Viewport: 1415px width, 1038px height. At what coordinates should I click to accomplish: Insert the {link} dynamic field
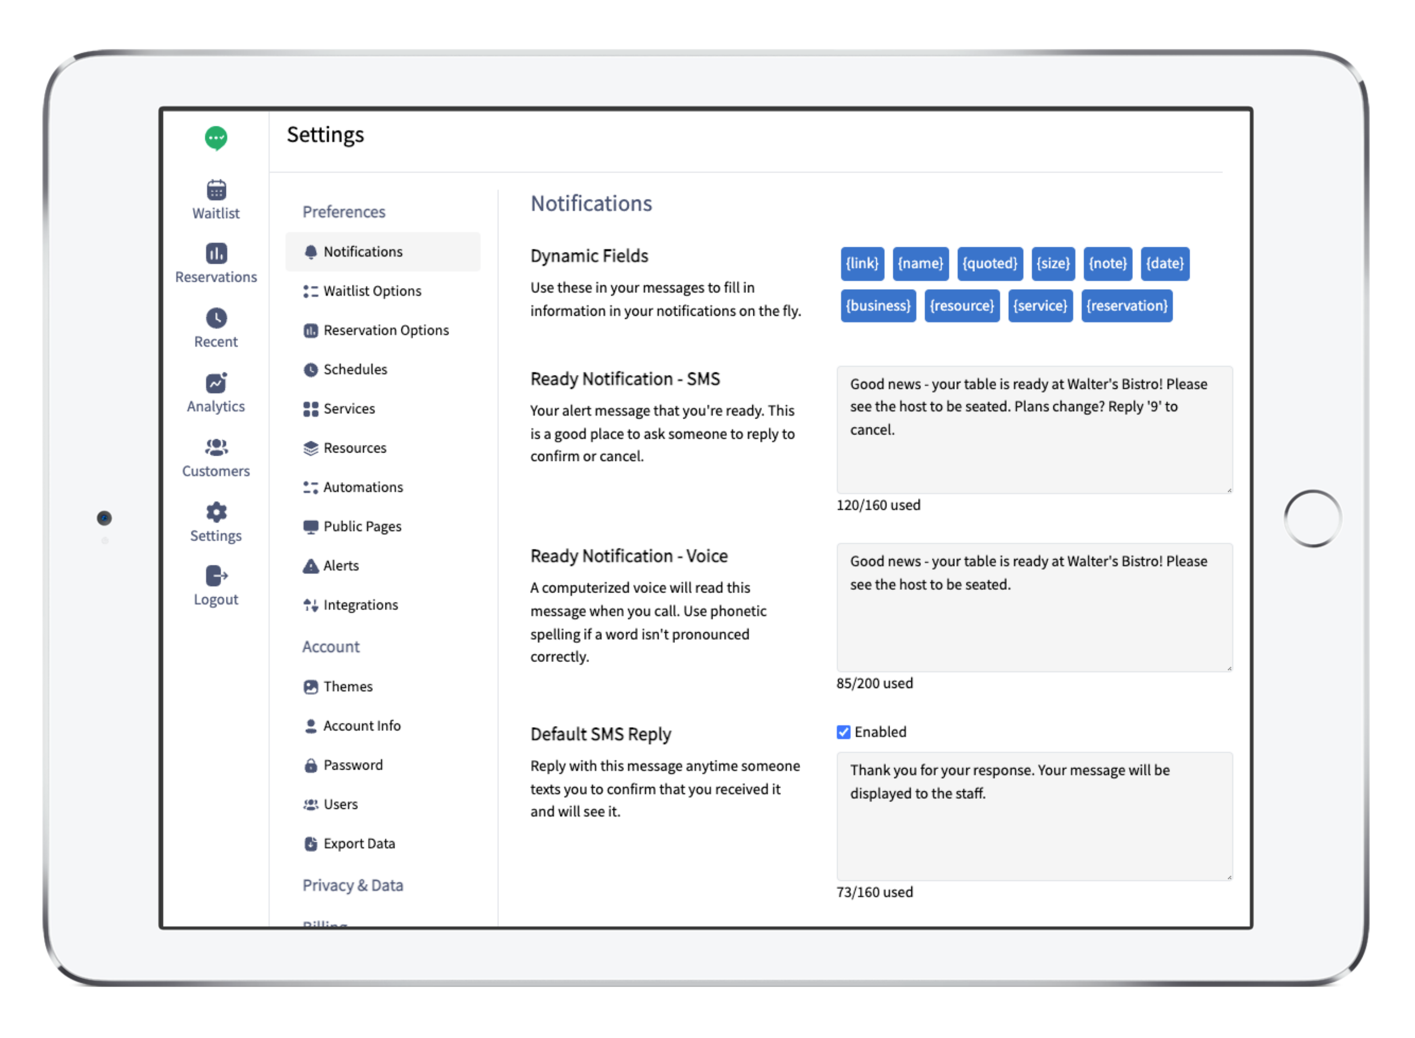(x=862, y=263)
